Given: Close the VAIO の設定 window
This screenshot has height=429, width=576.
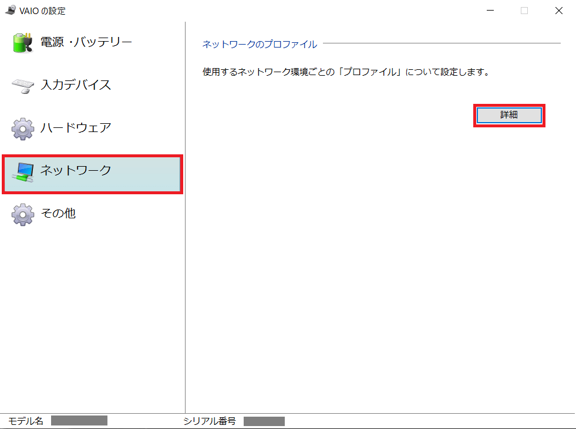Looking at the screenshot, I should pyautogui.click(x=559, y=11).
